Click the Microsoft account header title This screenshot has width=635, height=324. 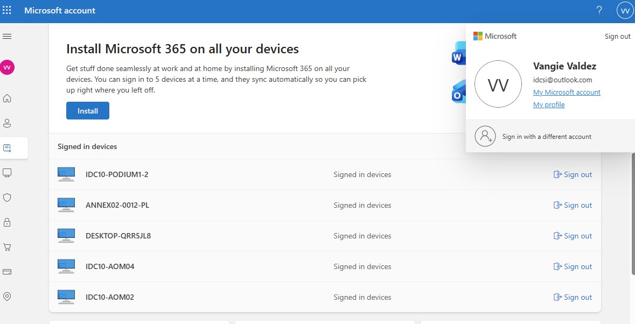coord(60,11)
